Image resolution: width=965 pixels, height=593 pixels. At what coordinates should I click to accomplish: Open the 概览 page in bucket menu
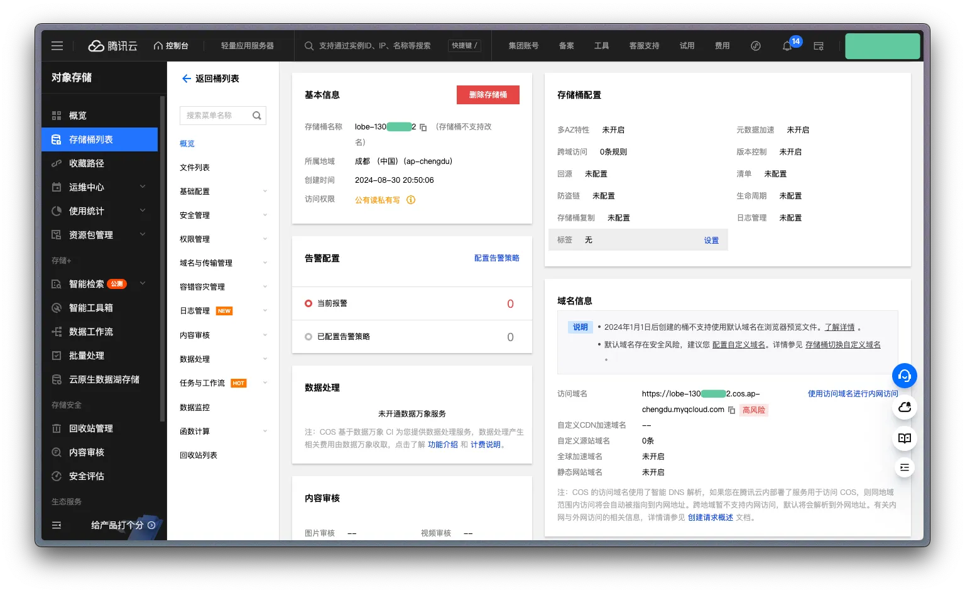point(187,143)
